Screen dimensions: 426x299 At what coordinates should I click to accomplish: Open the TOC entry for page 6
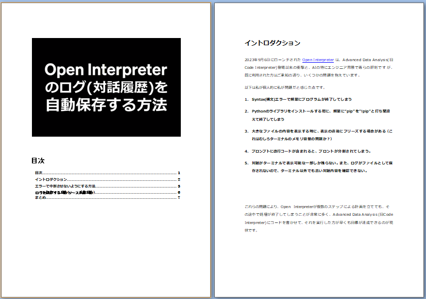coord(108,193)
